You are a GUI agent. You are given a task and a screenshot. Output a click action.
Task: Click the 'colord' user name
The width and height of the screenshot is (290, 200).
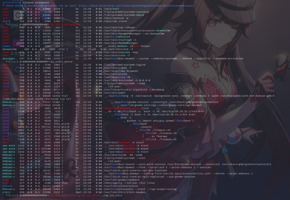[7, 186]
